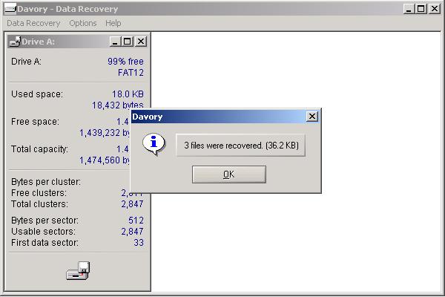Click the 99% free value

125,62
